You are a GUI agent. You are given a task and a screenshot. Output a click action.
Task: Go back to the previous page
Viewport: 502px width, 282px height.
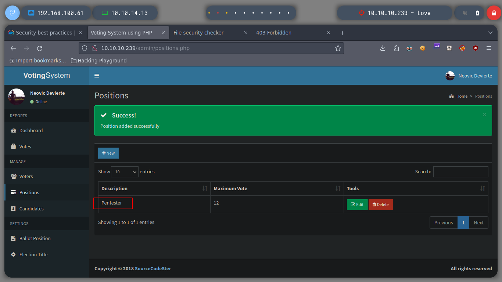13,48
